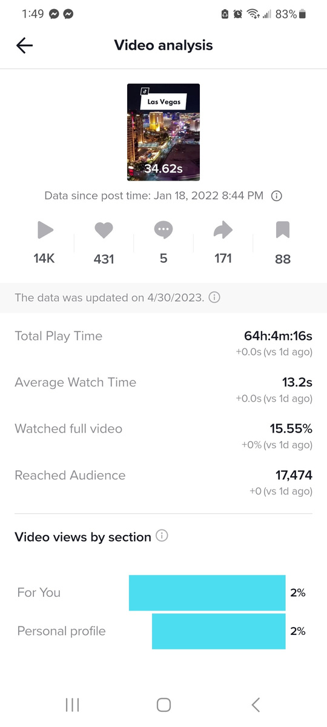Tap the Android system back chevron
This screenshot has height=727, width=327.
[256, 705]
